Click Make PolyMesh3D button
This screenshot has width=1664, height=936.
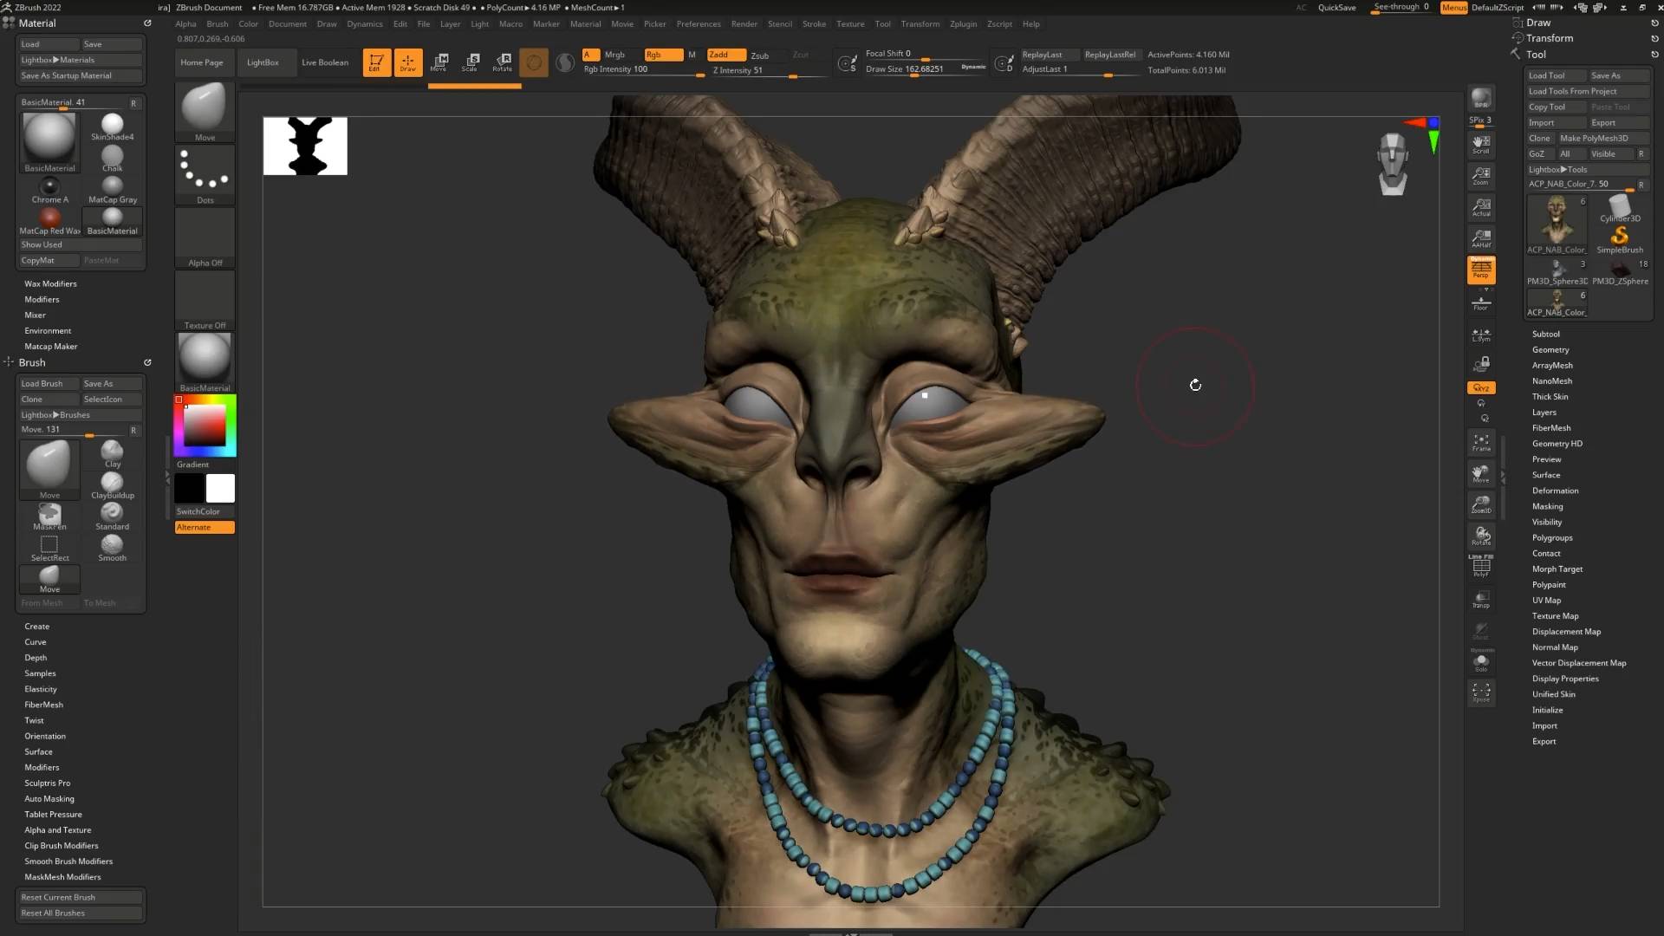[x=1594, y=138]
